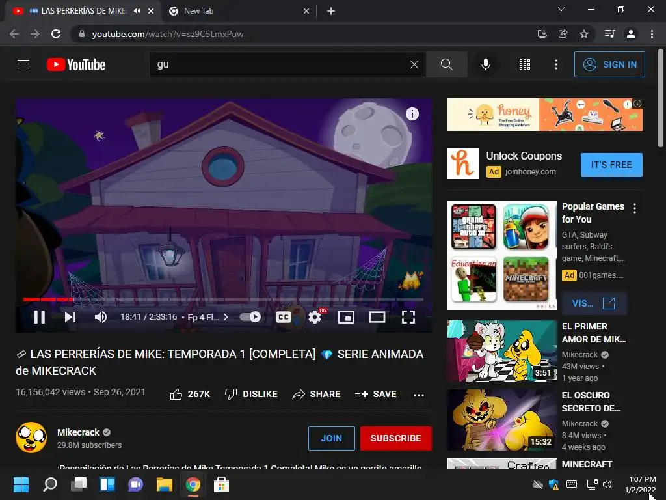Skip to the next video
This screenshot has height=500, width=666.
coord(70,317)
